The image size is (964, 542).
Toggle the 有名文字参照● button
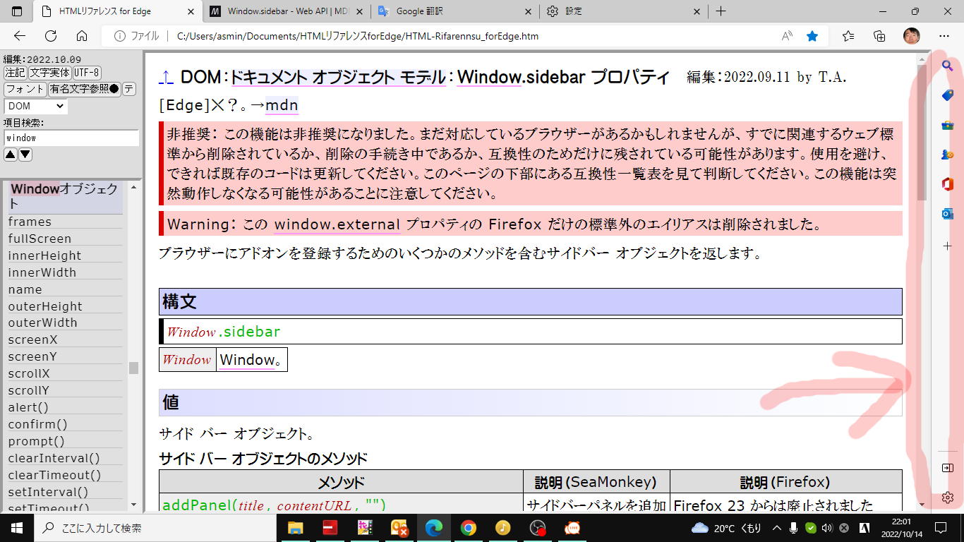tap(84, 89)
